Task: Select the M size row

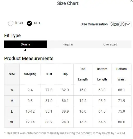Action: pyautogui.click(x=68, y=101)
